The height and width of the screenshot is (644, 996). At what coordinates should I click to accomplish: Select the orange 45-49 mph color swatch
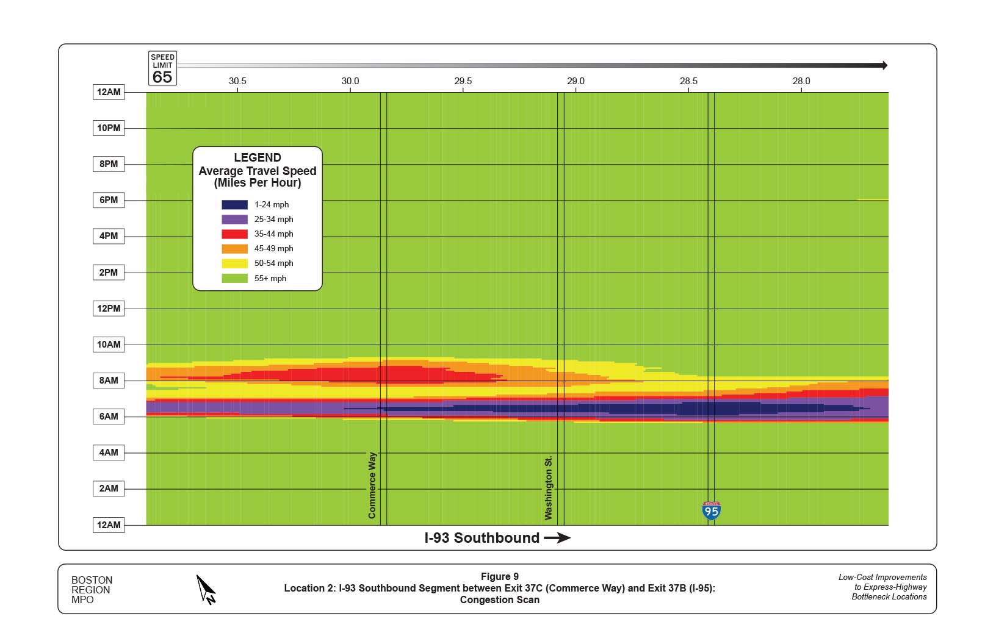[x=236, y=248]
